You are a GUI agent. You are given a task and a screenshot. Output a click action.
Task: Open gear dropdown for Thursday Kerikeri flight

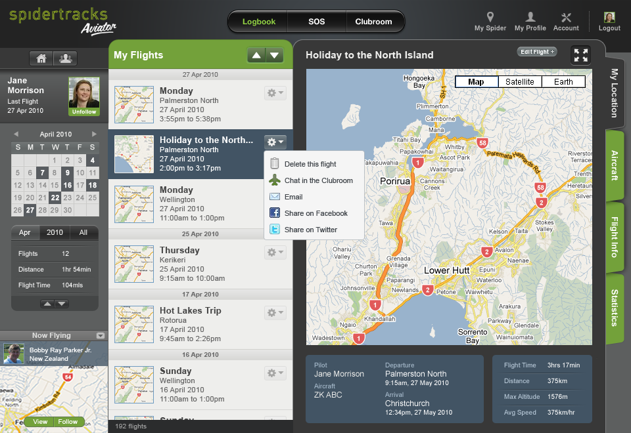coord(275,253)
